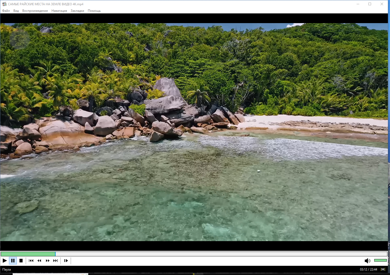The image size is (390, 275).
Task: Click the seek bar to change position
Action: (194, 254)
